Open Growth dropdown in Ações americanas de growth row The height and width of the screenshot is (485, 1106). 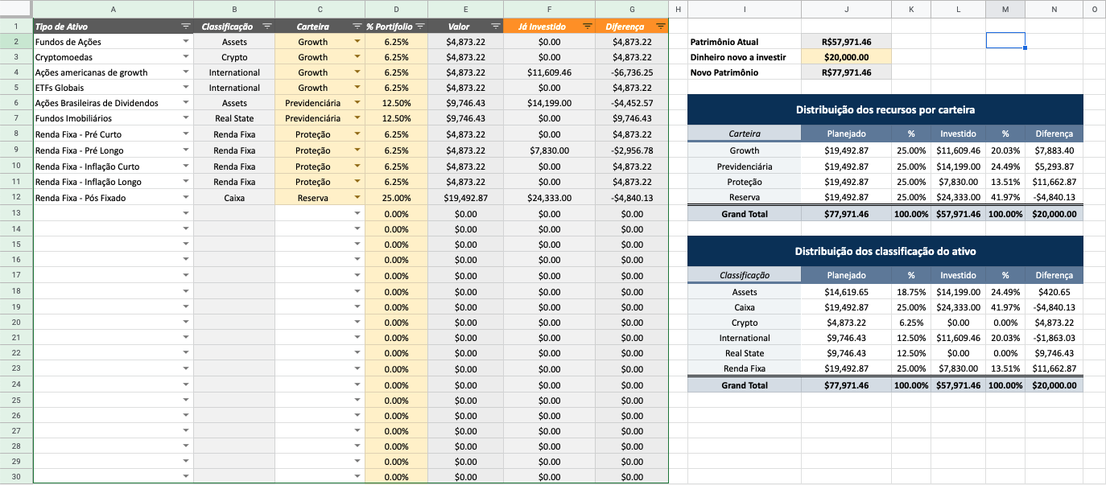pos(357,72)
